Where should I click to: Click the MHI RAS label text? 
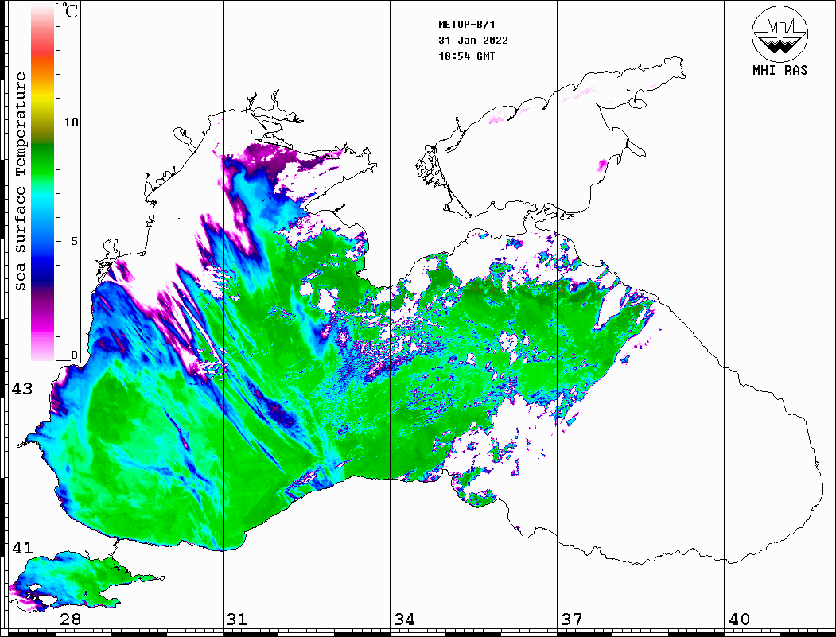[x=780, y=70]
